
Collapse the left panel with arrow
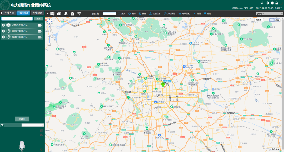1,13
